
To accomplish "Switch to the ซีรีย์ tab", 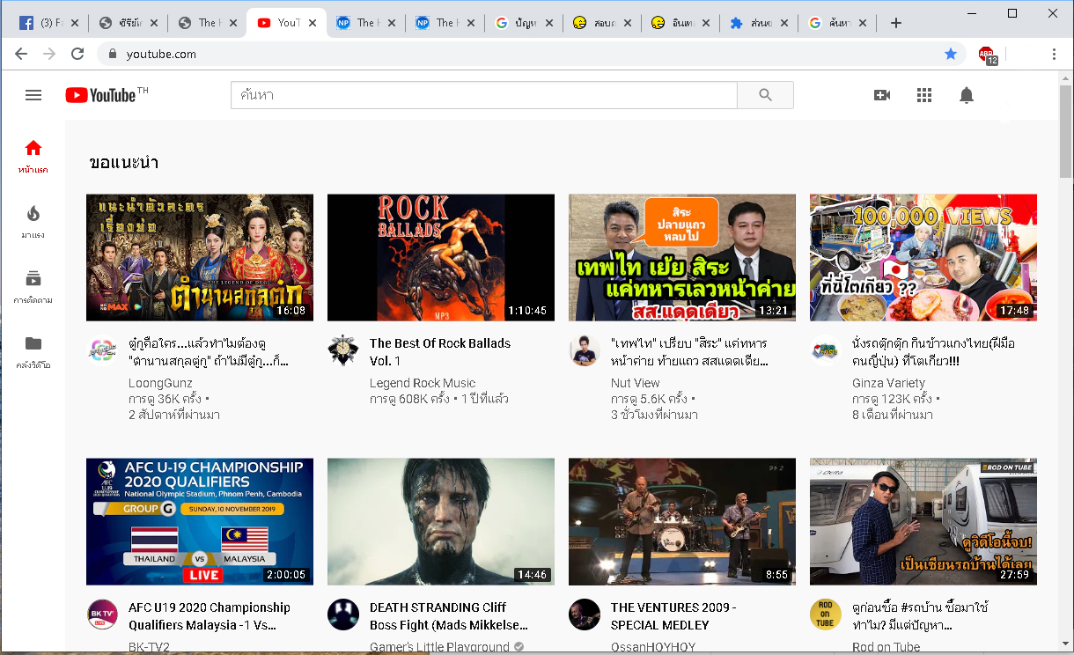I will (128, 23).
